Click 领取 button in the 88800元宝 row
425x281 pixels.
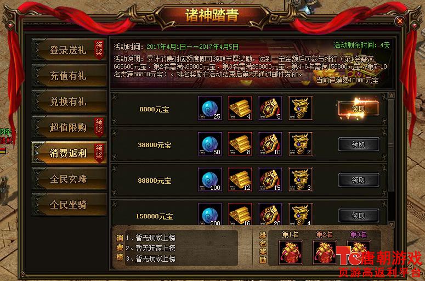pos(359,180)
